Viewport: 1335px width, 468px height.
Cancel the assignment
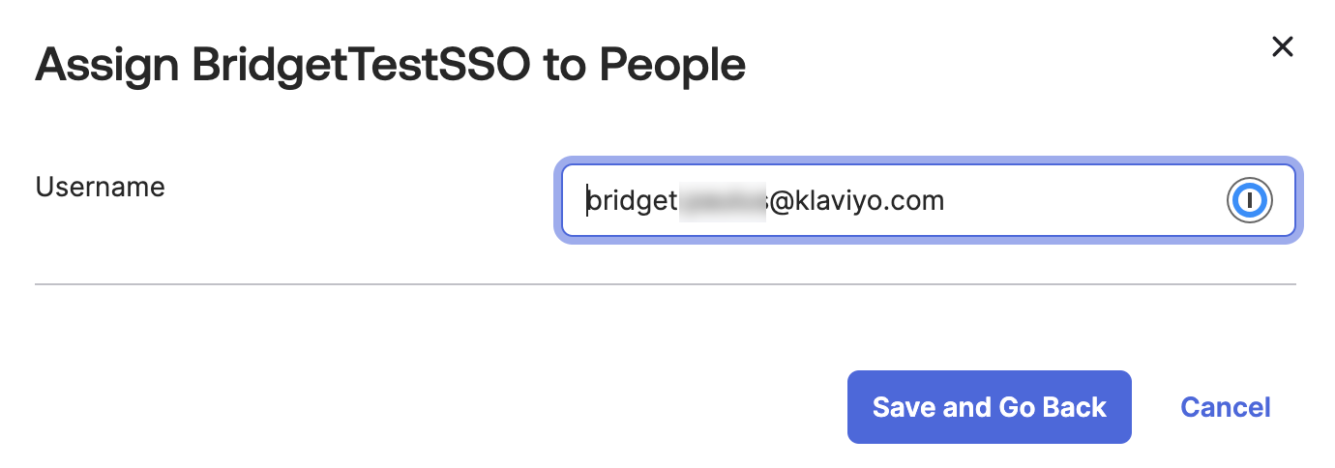point(1225,407)
